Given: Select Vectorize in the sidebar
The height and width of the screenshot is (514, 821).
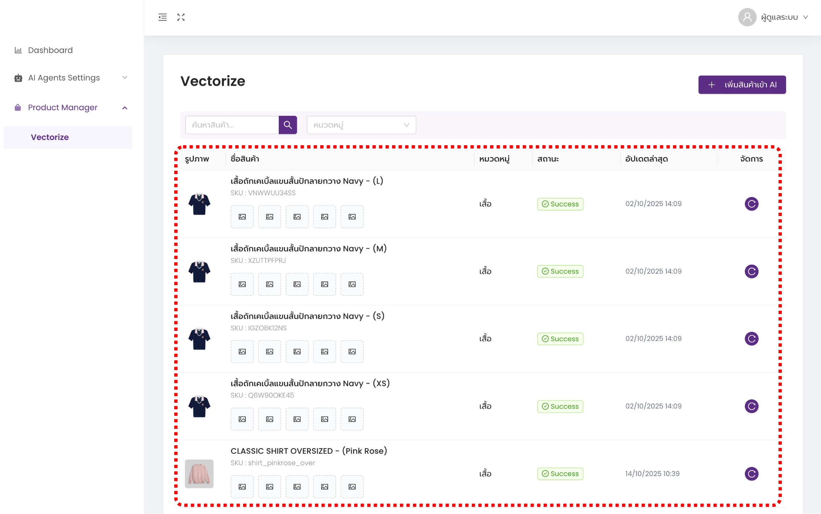Looking at the screenshot, I should (x=50, y=137).
